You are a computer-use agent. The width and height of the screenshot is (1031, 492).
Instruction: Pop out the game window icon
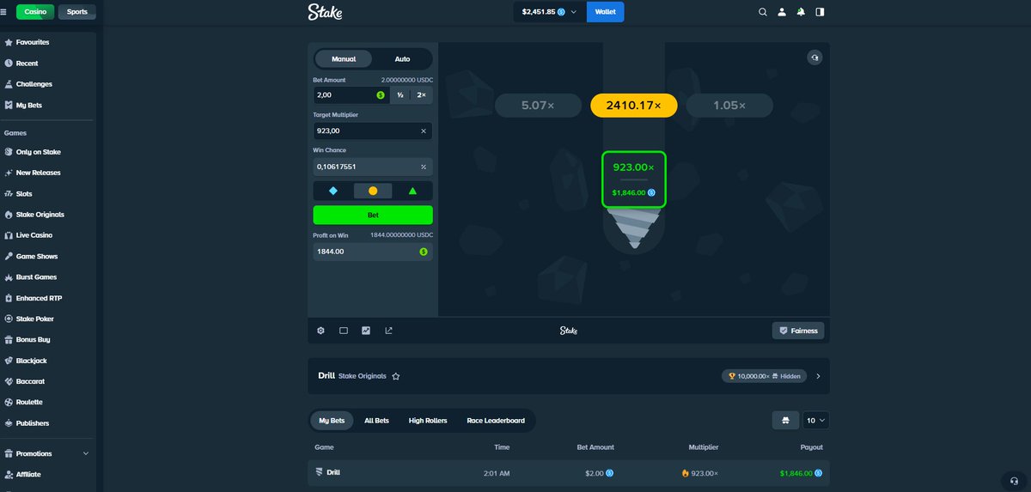(x=388, y=331)
